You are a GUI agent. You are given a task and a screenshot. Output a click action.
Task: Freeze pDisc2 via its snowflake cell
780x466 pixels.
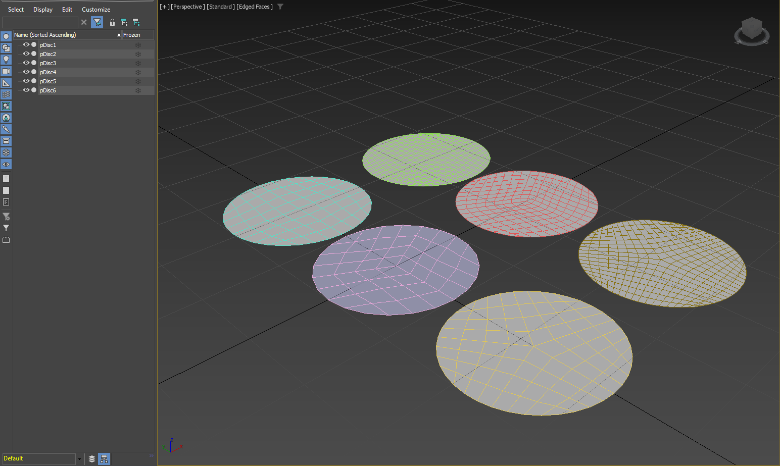pos(138,54)
